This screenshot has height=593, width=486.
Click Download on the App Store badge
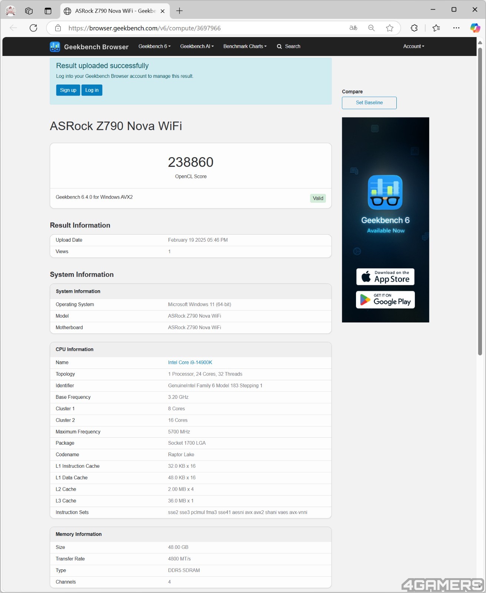[x=385, y=276]
